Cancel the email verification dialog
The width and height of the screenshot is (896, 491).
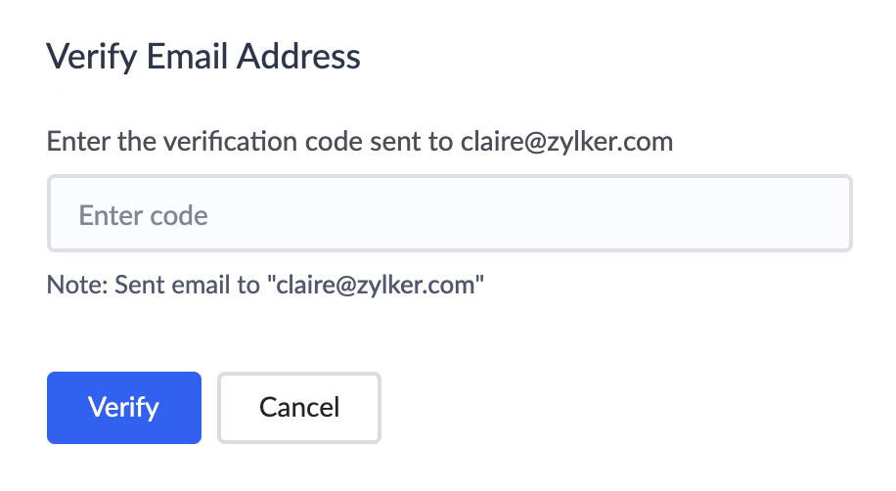coord(299,408)
